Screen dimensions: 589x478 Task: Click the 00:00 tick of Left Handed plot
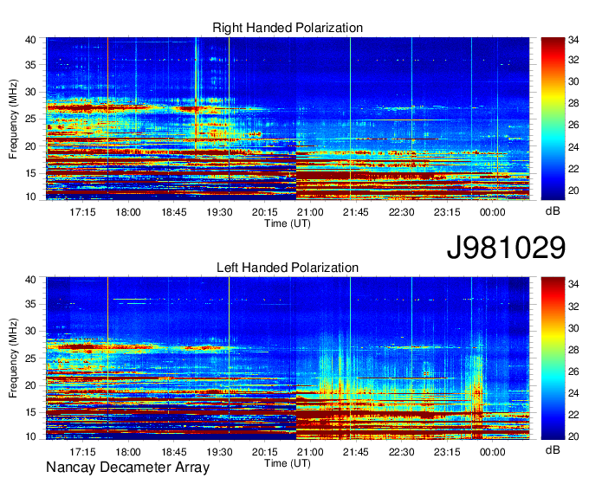pos(493,452)
